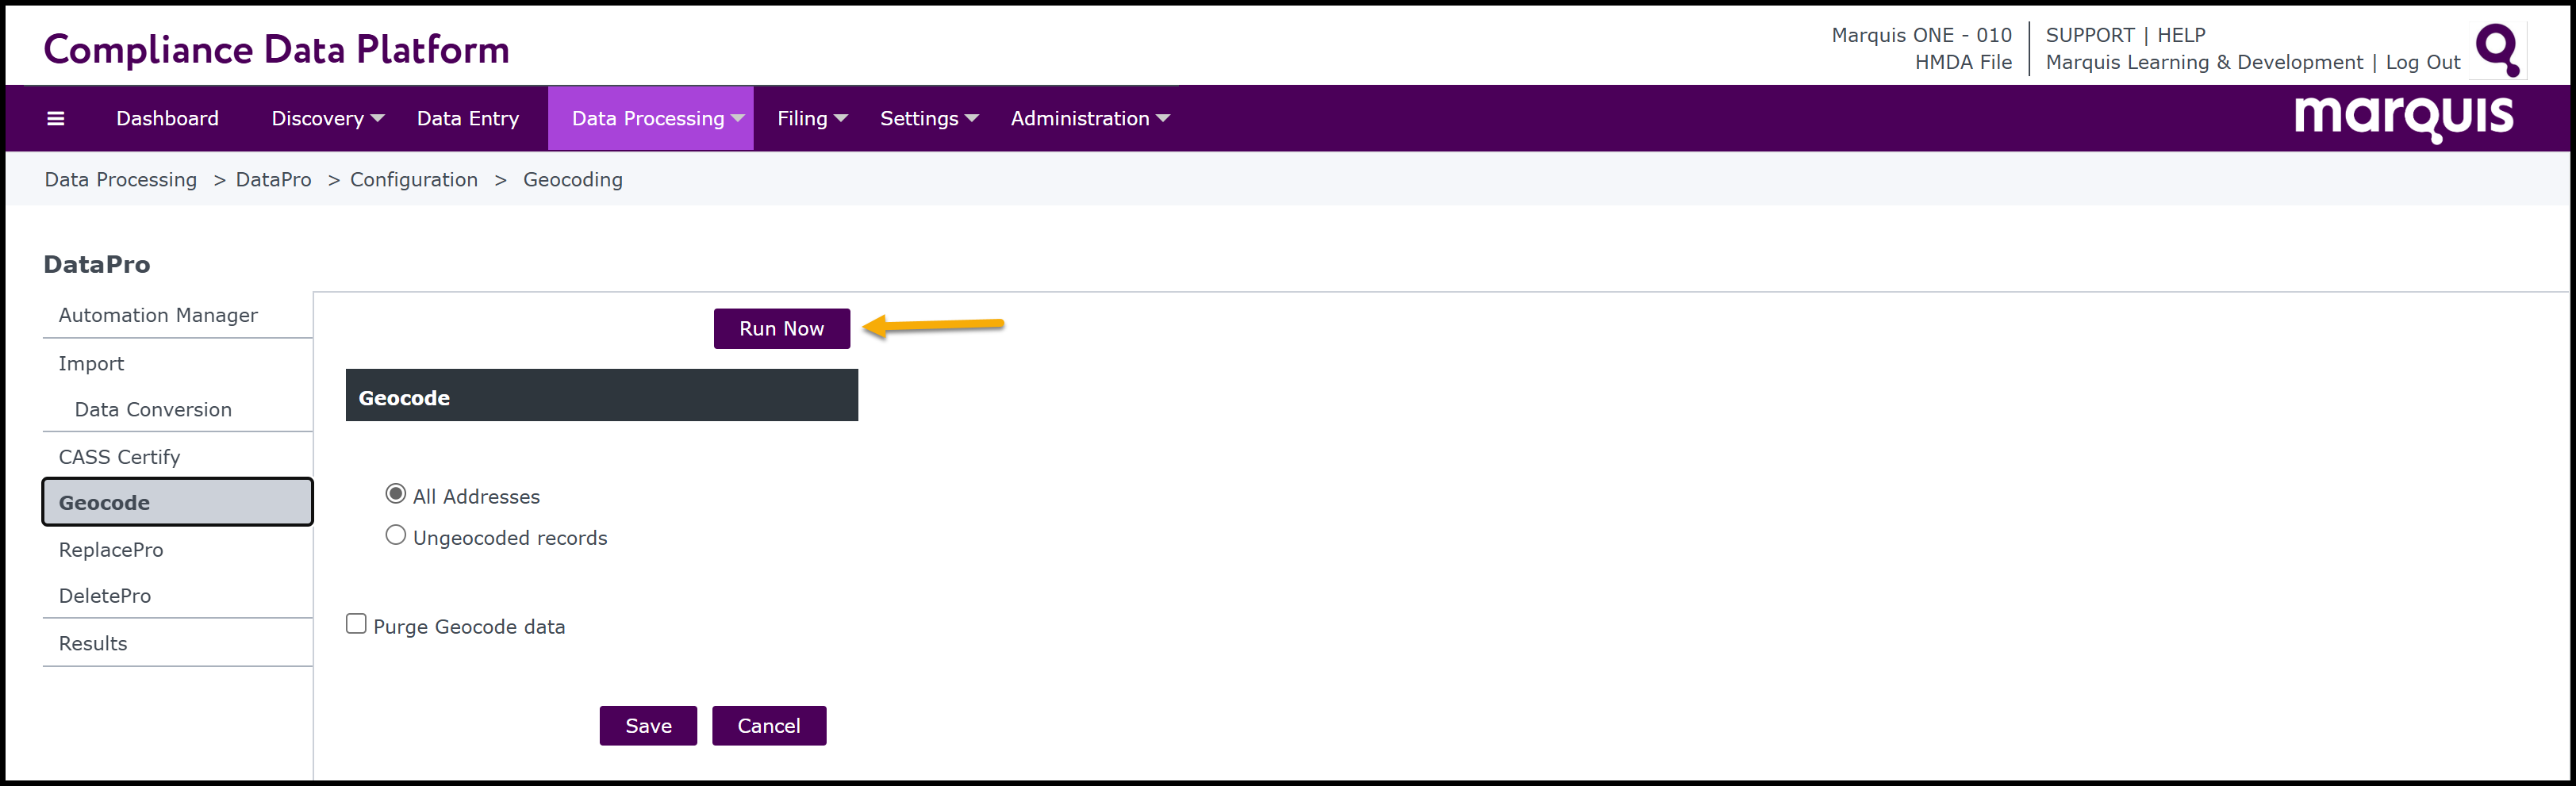Enable the Purge Geocode data checkbox

coord(356,624)
